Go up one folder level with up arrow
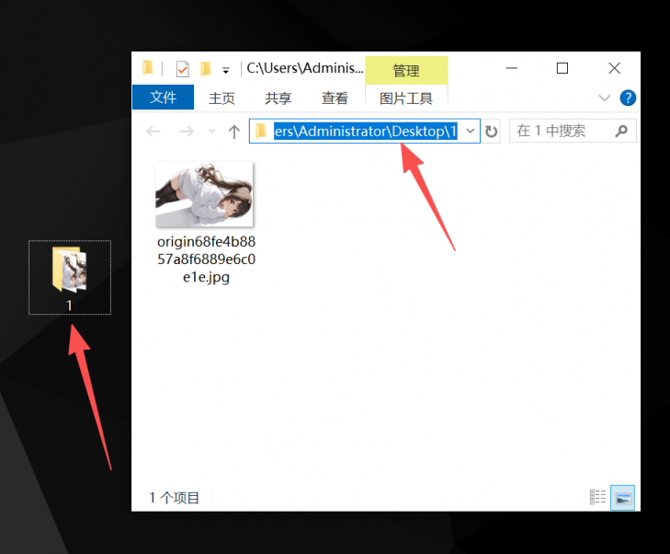 [234, 132]
